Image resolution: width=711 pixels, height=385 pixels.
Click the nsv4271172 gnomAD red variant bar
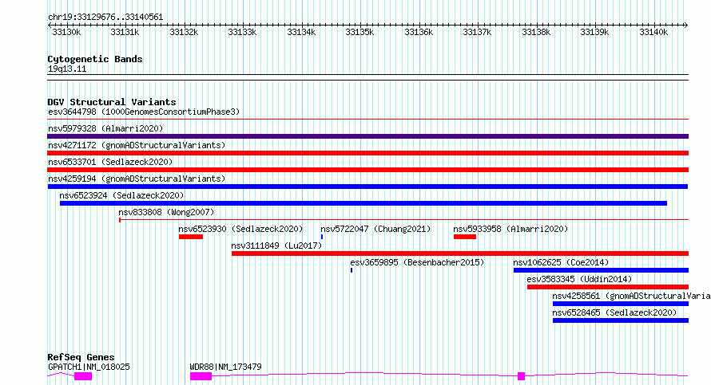[367, 153]
